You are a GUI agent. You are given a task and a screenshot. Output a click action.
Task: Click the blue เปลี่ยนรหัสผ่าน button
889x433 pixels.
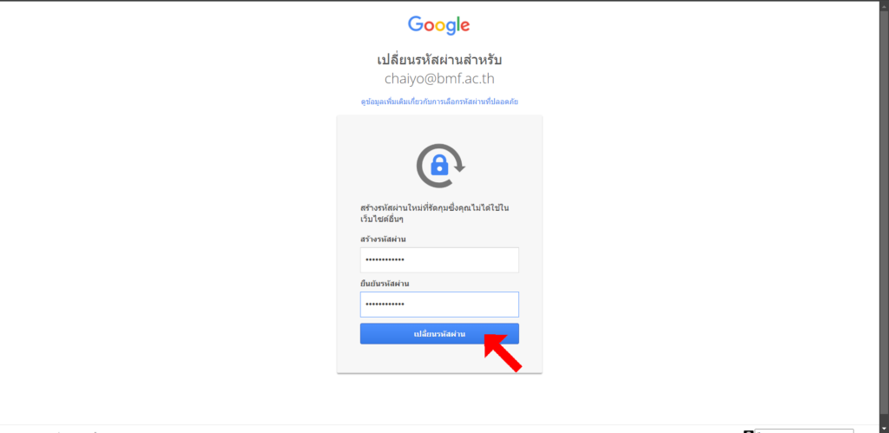pyautogui.click(x=439, y=334)
